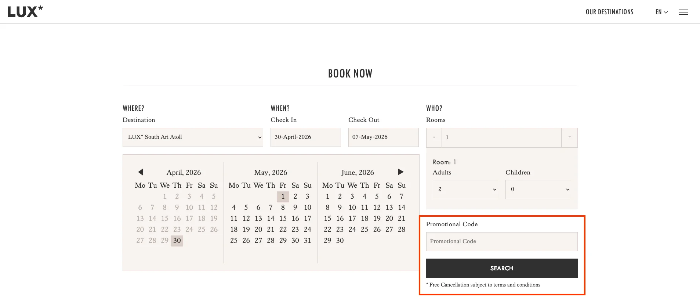Open Our Destinations menu
The width and height of the screenshot is (700, 299).
pyautogui.click(x=609, y=12)
